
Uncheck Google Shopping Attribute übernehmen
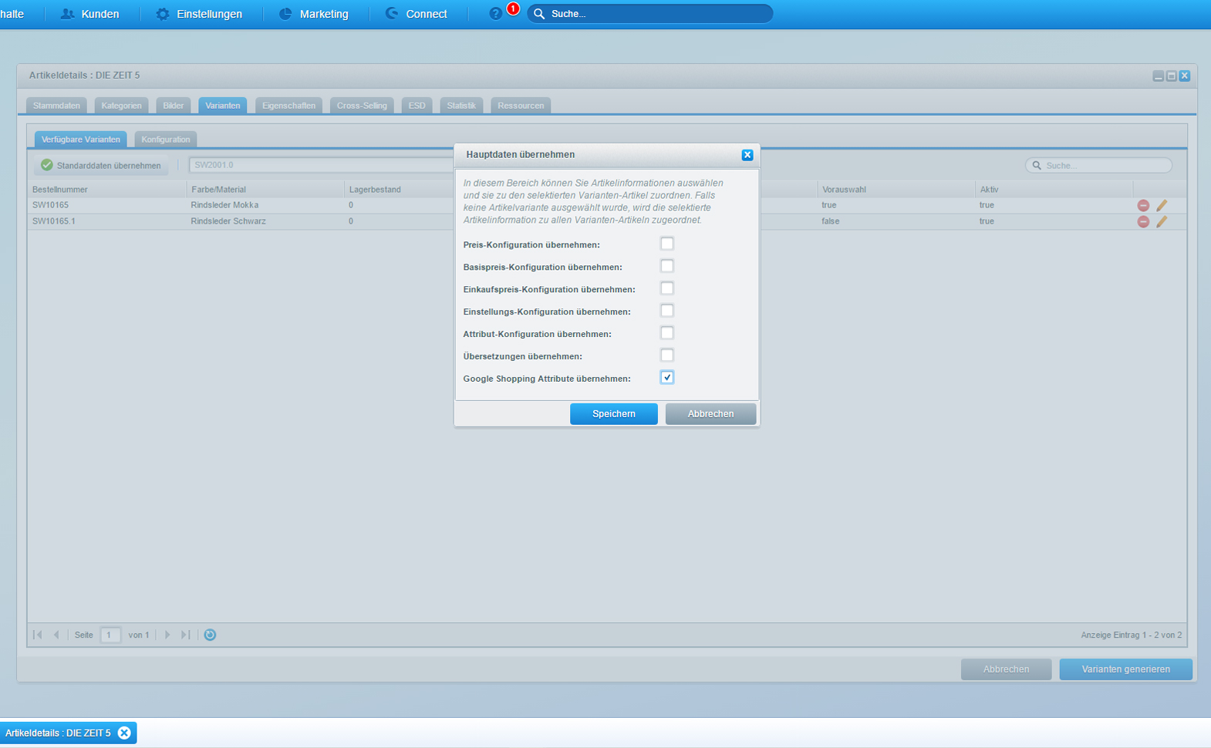point(666,378)
